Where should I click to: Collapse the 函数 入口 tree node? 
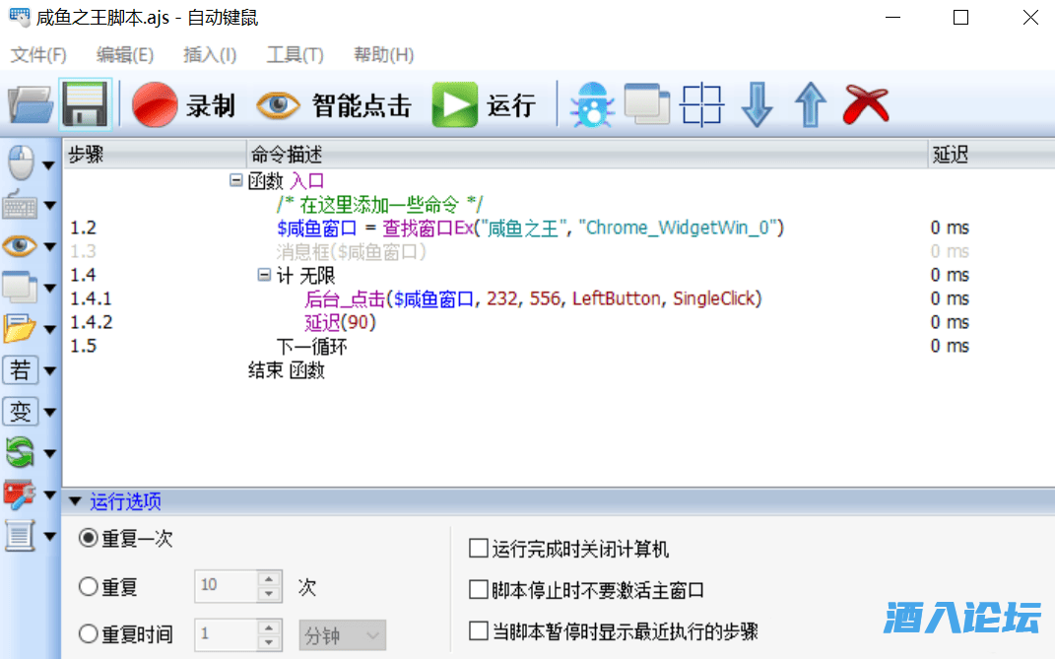pos(235,179)
